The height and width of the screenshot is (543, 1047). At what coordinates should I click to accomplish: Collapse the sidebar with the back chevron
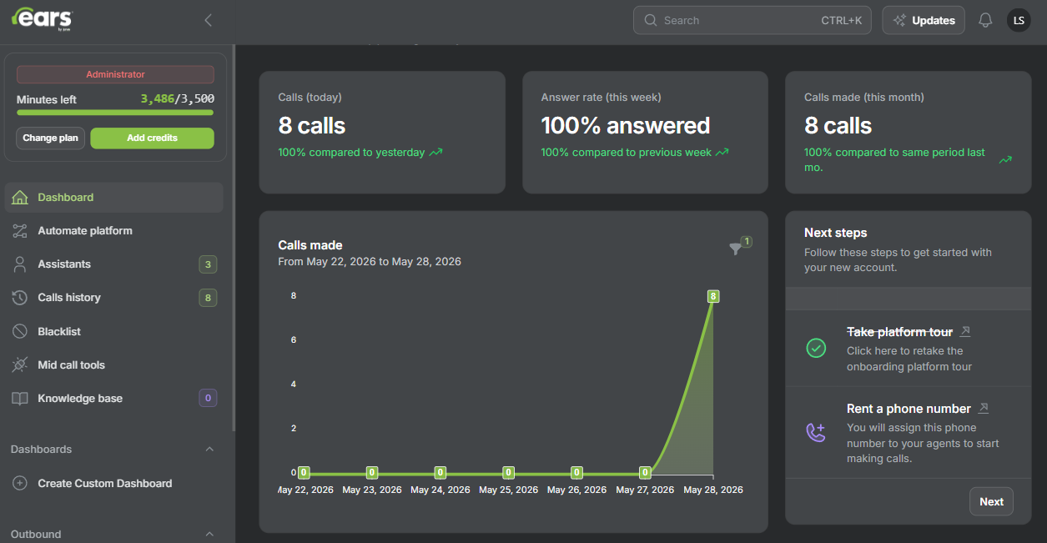pos(208,21)
